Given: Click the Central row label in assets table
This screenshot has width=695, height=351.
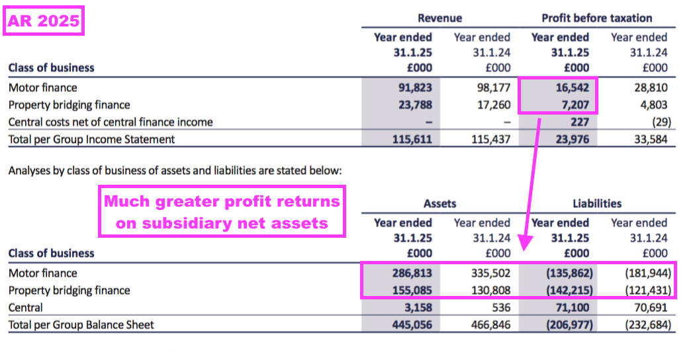Looking at the screenshot, I should point(26,307).
